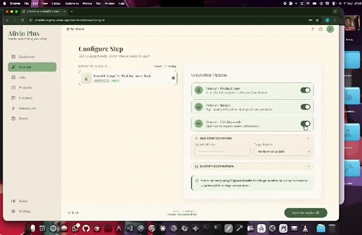The image size is (362, 235).
Task: Click the Generate Images round icon
Action: coord(199,107)
